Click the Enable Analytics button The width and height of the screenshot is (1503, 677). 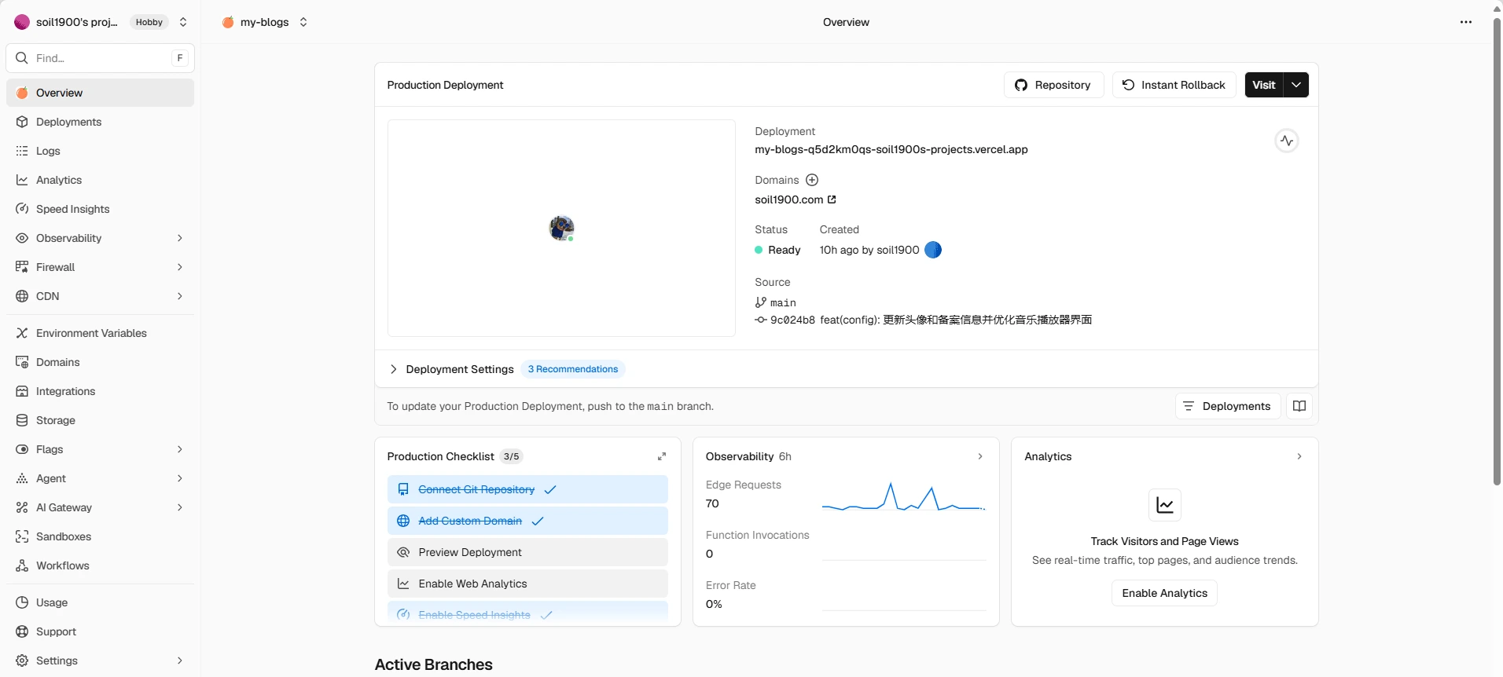point(1164,593)
